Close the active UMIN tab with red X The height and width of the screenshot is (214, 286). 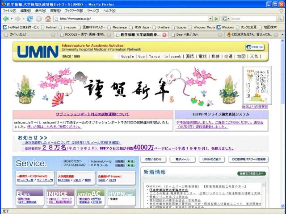tap(164, 34)
